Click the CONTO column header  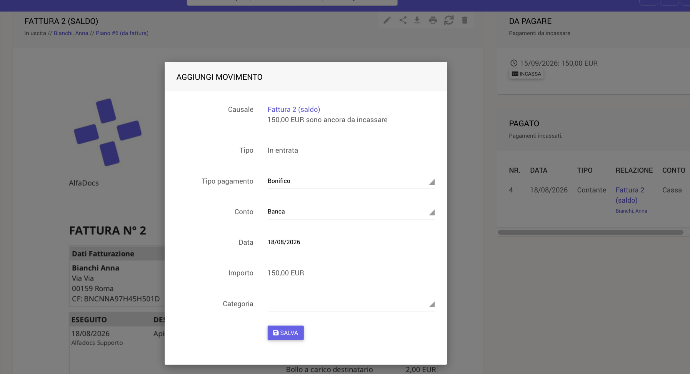coord(674,171)
